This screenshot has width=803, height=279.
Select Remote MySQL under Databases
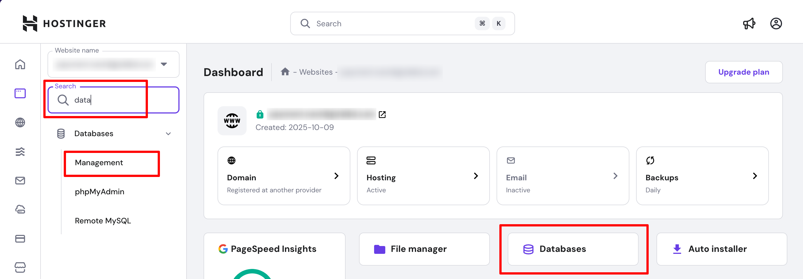(103, 221)
